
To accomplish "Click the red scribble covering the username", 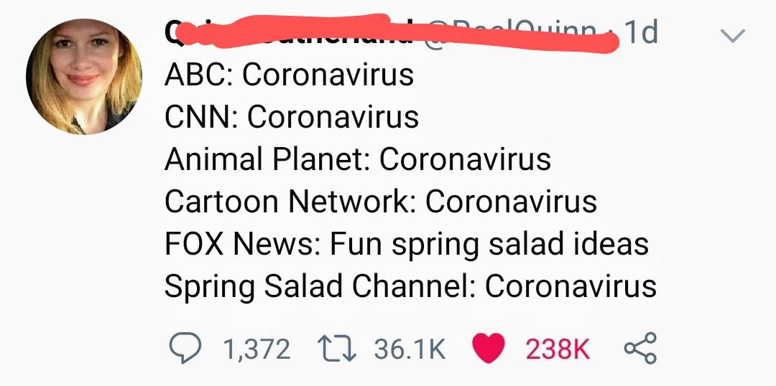I will (x=395, y=36).
